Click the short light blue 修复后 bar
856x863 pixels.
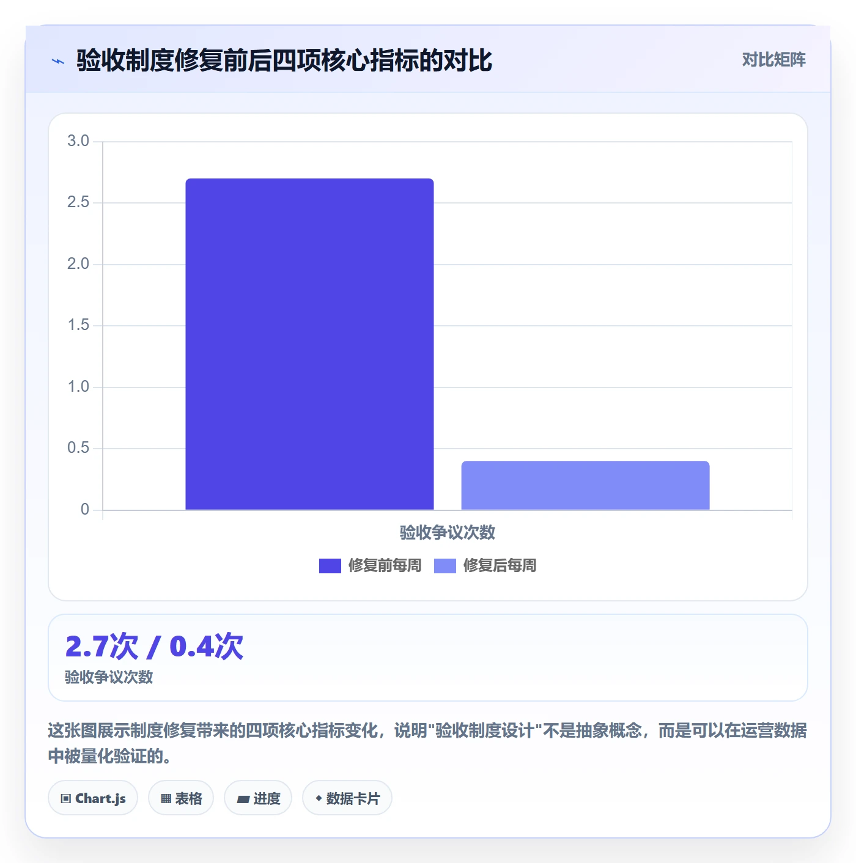[x=585, y=485]
